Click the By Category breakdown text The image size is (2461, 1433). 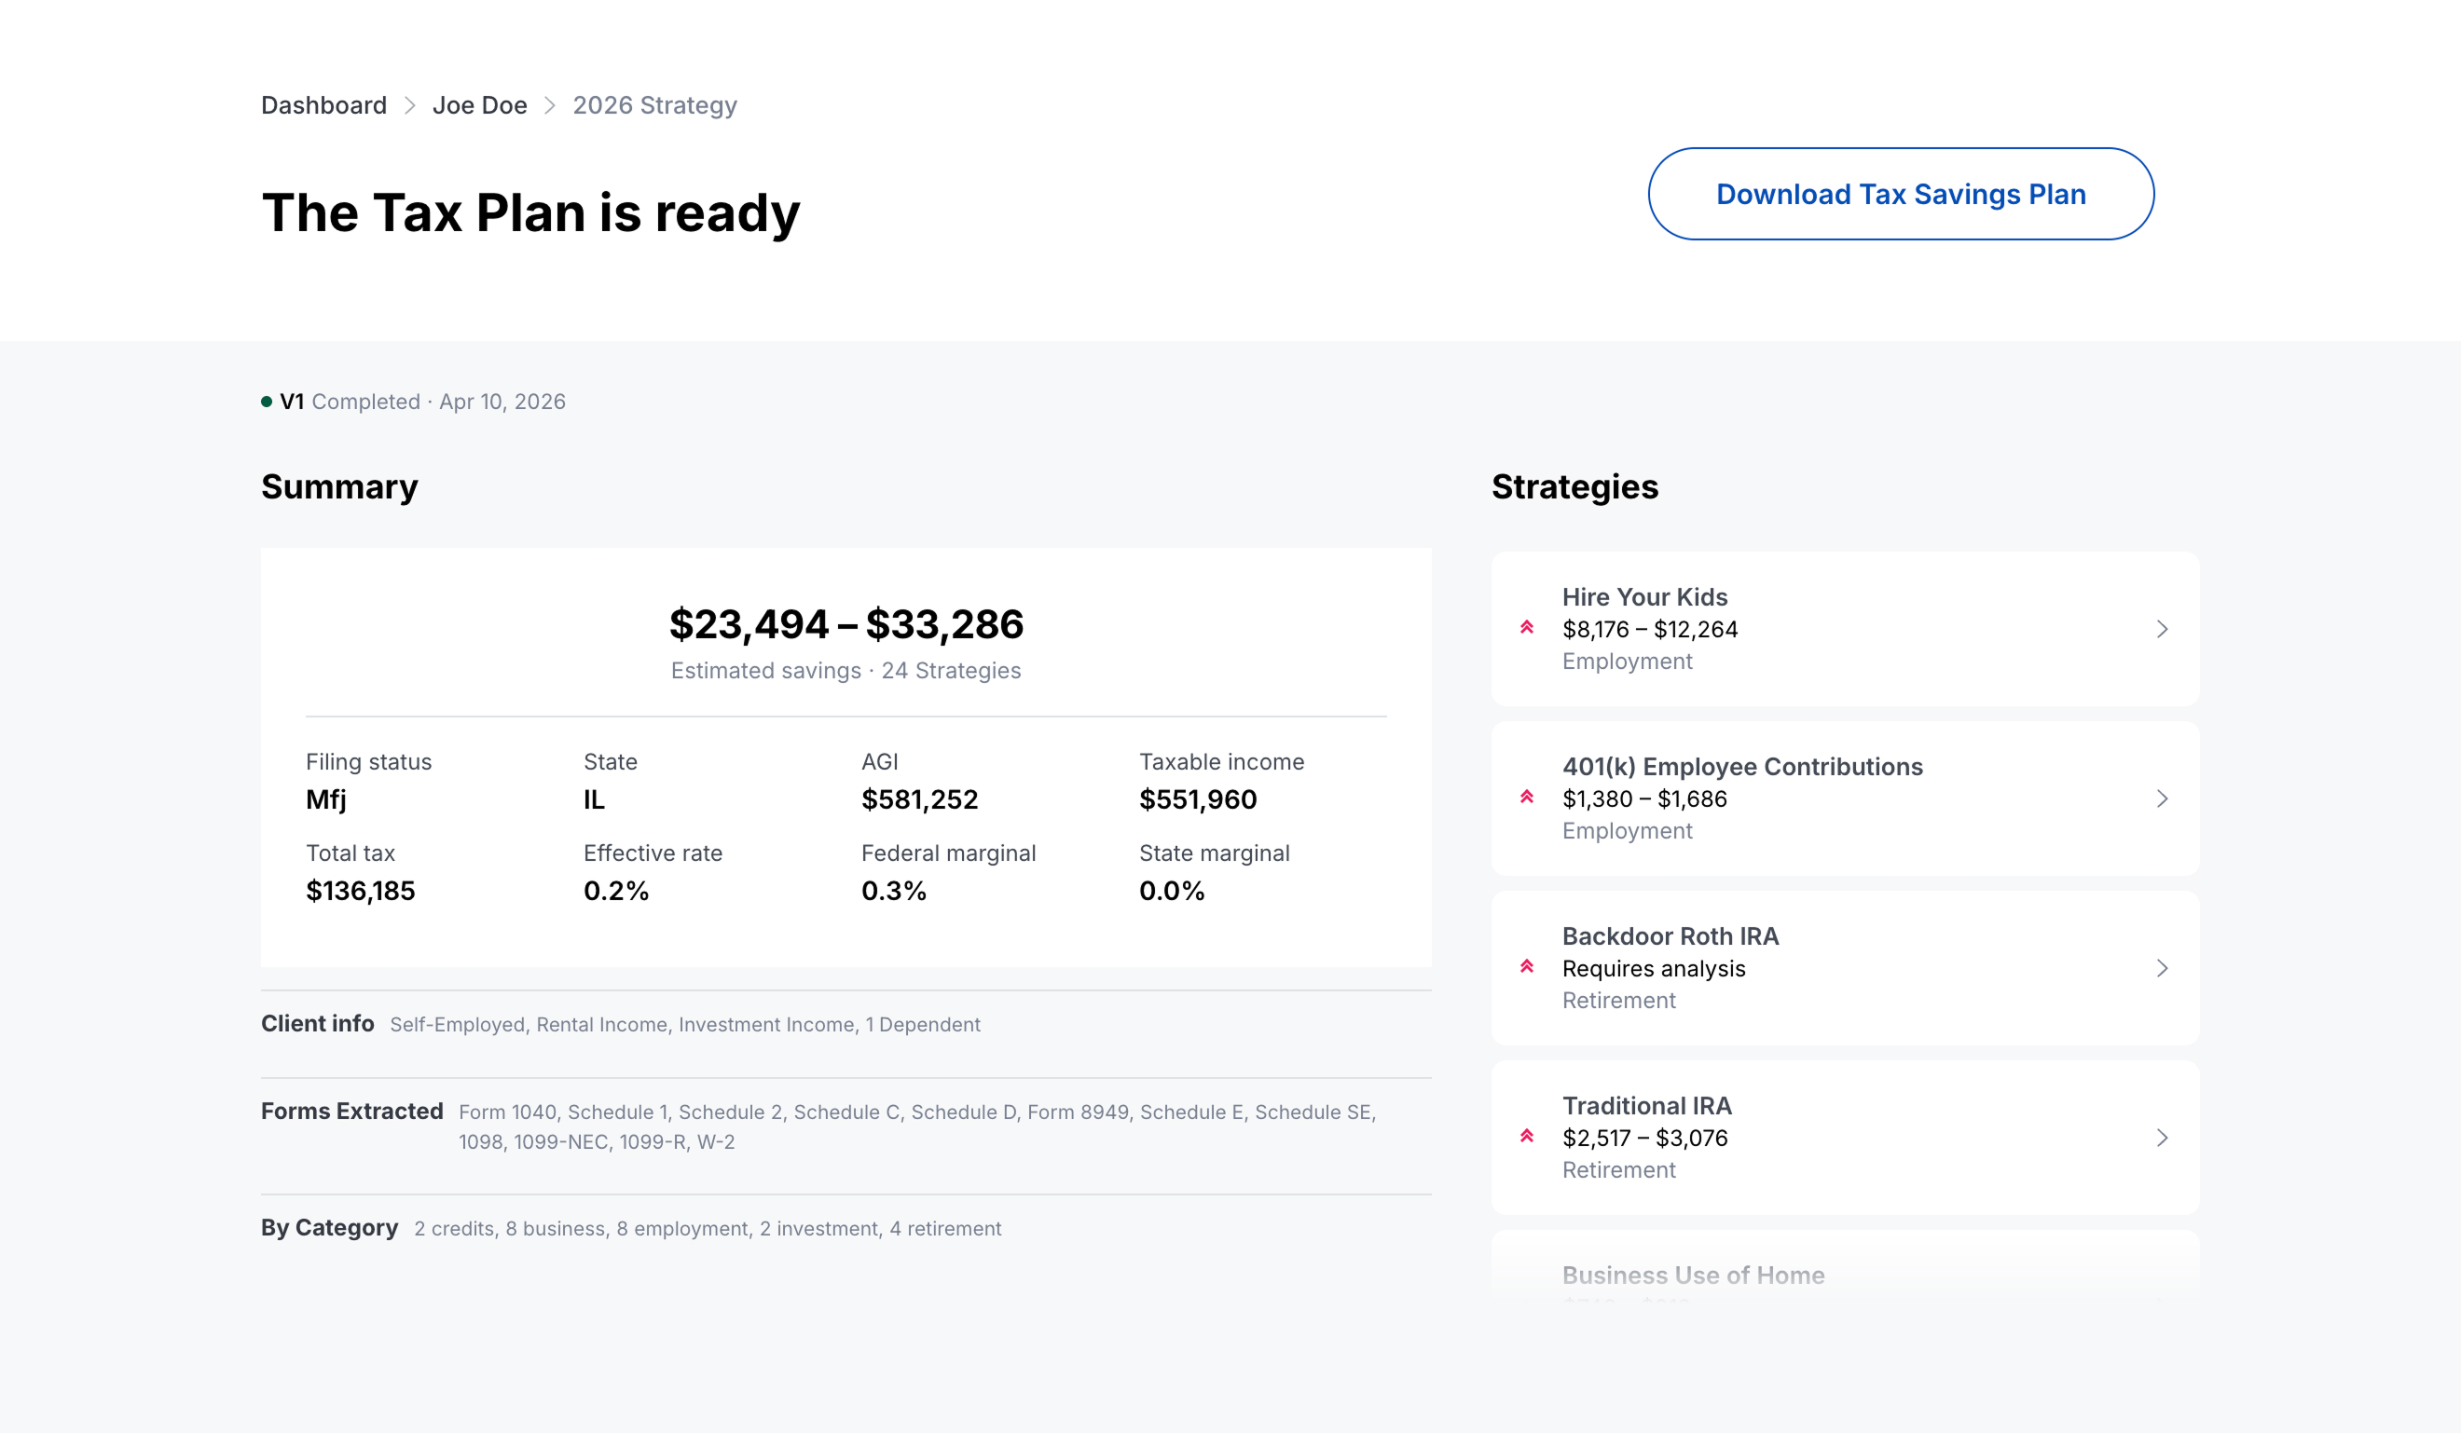[707, 1228]
